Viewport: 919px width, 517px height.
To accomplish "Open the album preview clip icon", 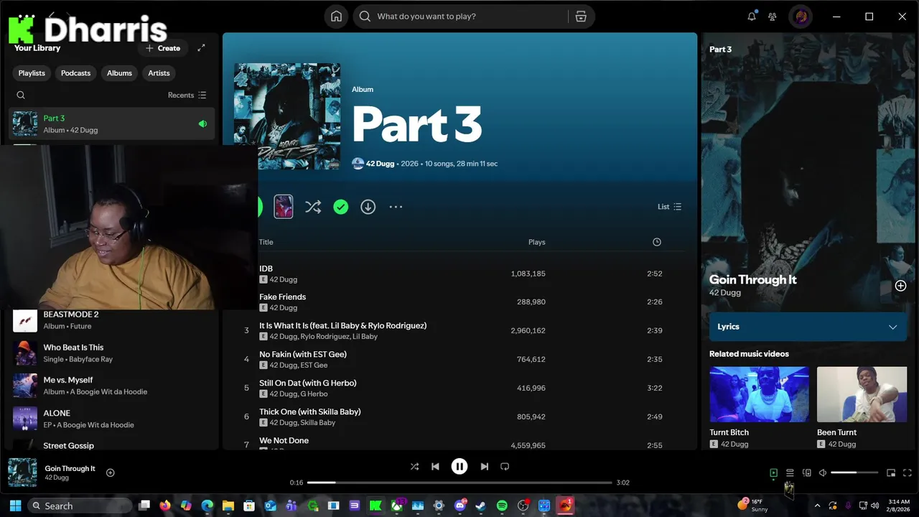I will 284,207.
